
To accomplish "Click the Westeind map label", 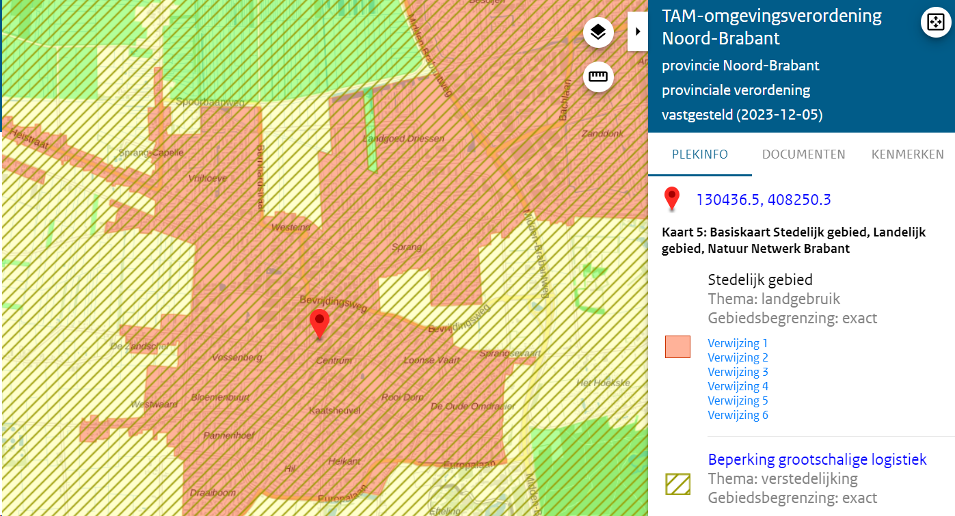I will click(x=291, y=228).
